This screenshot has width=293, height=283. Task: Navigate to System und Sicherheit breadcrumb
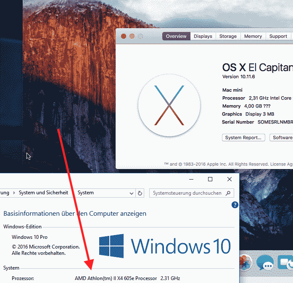pyautogui.click(x=43, y=193)
